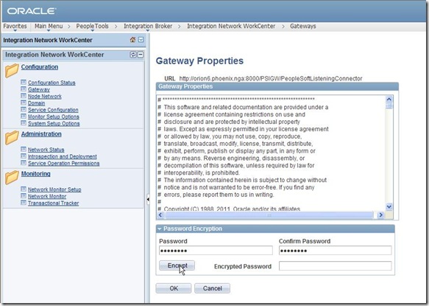The height and width of the screenshot is (306, 429).
Task: Select the Gateways breadcrumb item
Action: [x=303, y=27]
